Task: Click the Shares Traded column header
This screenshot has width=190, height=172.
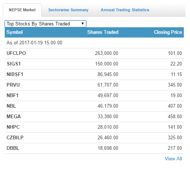Action: click(103, 32)
